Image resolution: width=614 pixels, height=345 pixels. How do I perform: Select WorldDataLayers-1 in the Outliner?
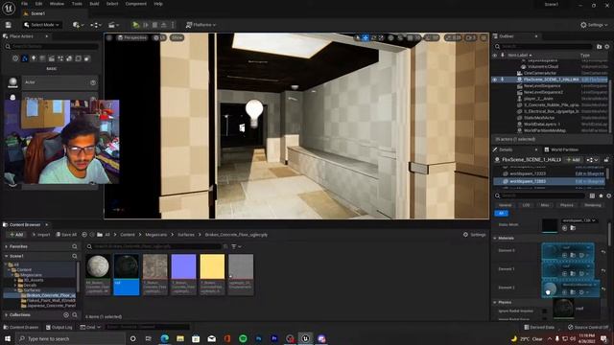(541, 124)
